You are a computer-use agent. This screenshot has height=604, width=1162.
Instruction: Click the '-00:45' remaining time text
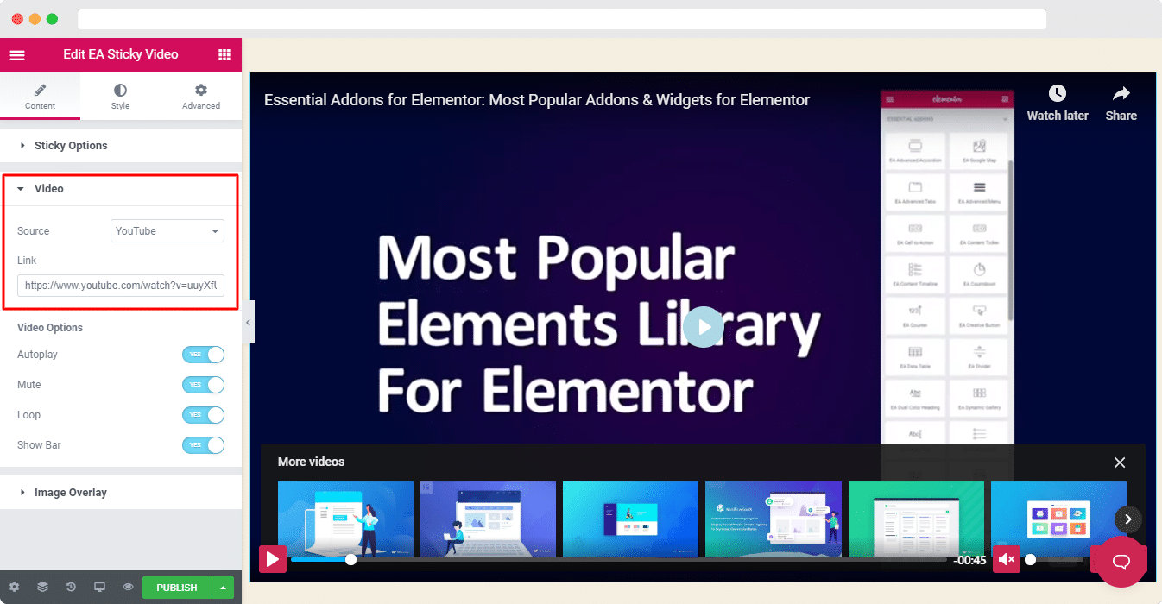969,560
